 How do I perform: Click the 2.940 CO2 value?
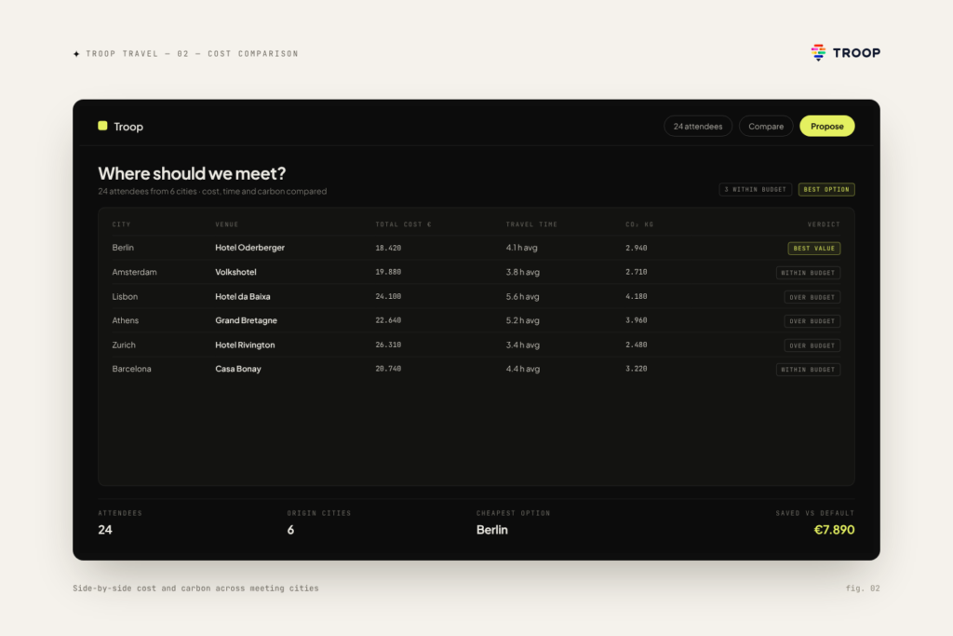click(x=637, y=248)
